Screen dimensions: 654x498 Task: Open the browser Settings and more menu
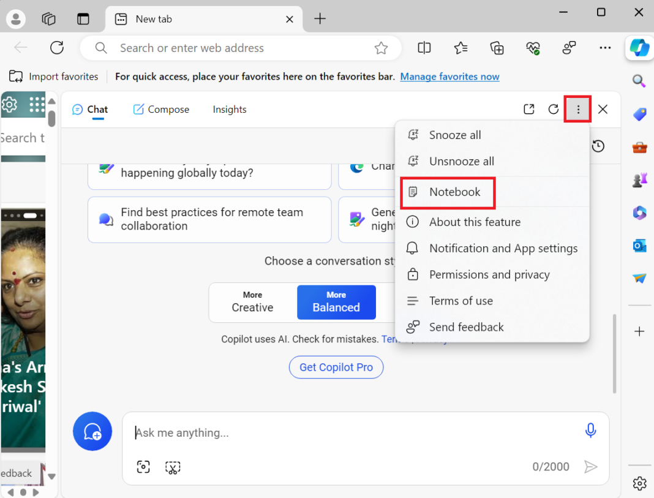point(605,47)
